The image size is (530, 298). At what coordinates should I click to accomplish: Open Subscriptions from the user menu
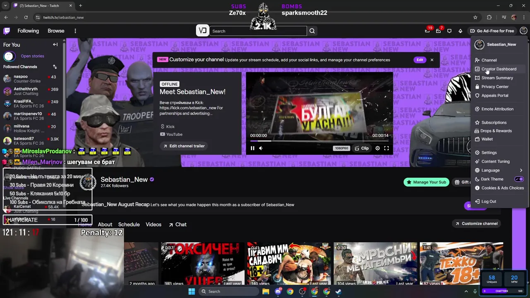[x=499, y=123]
